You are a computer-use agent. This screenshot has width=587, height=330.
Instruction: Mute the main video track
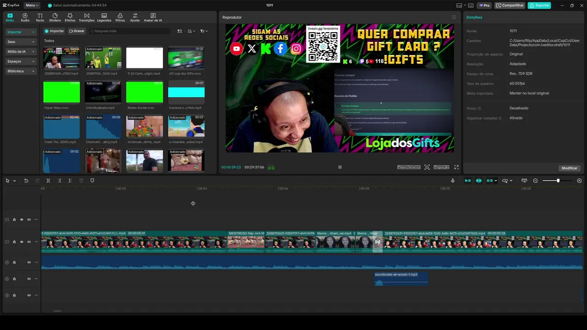click(x=29, y=242)
